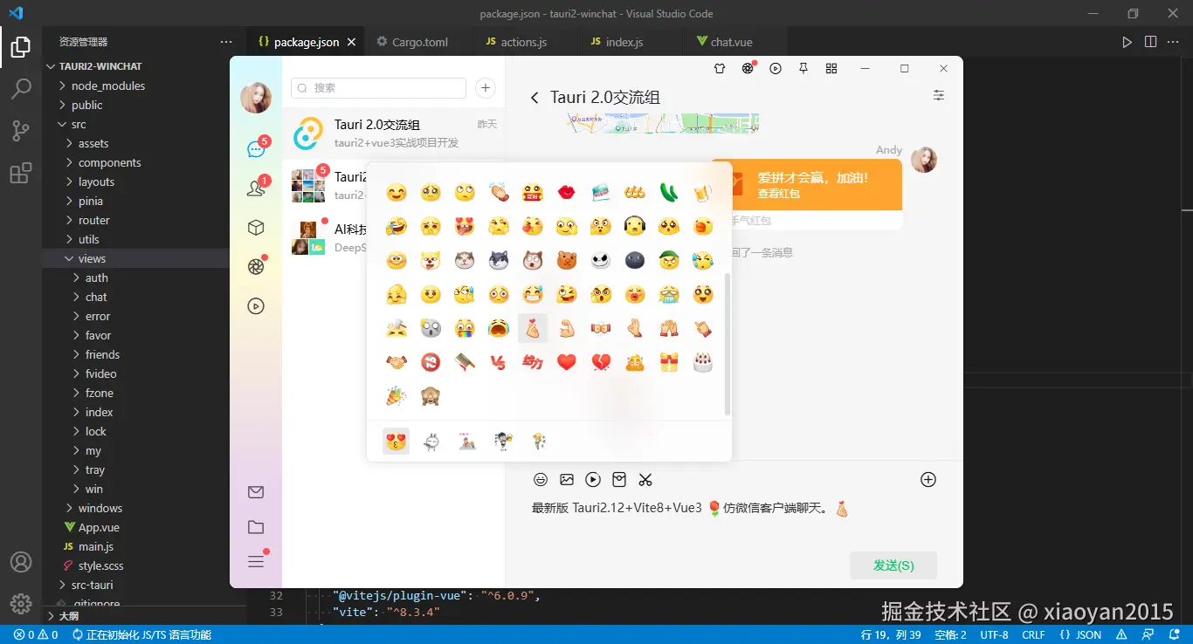Image resolution: width=1193 pixels, height=644 pixels.
Task: Click the image upload icon in chat toolbar
Action: 567,479
